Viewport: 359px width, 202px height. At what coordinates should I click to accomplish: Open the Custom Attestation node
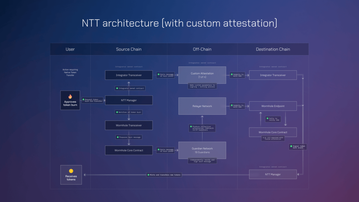(x=202, y=75)
